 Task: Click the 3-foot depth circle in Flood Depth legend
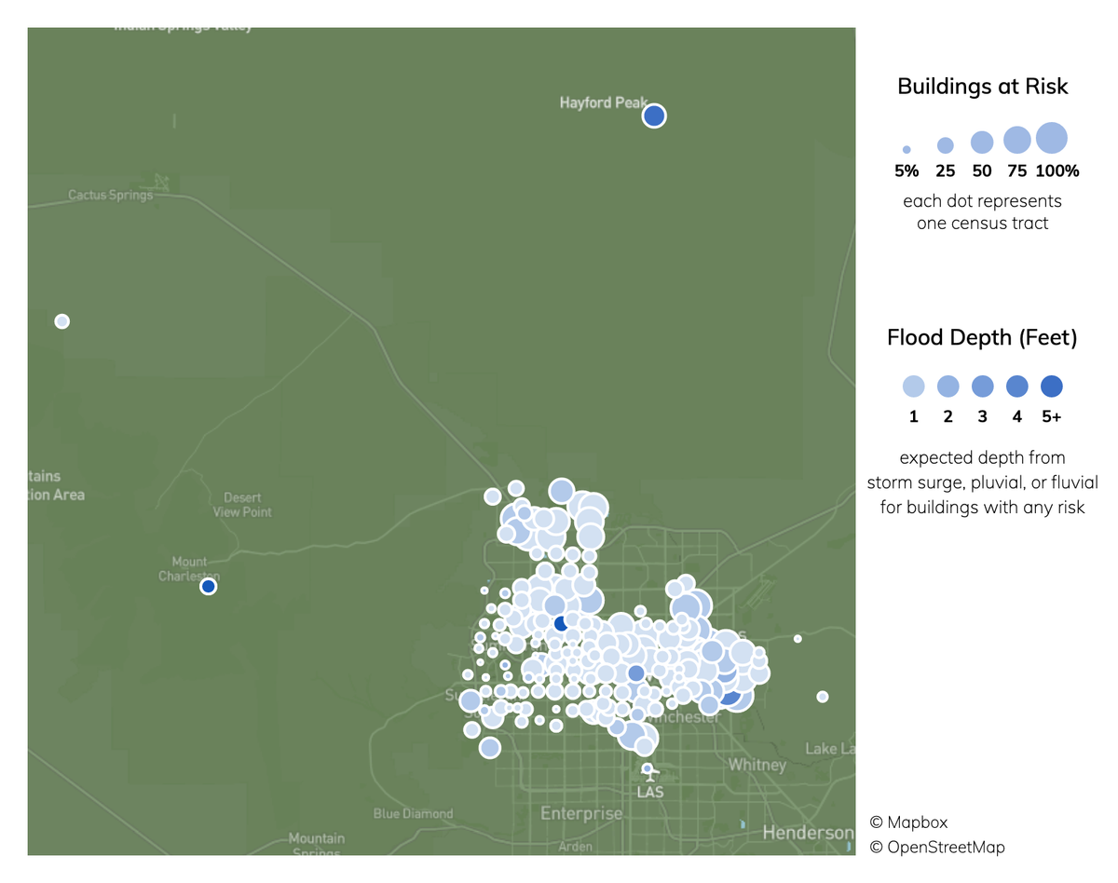click(x=982, y=386)
